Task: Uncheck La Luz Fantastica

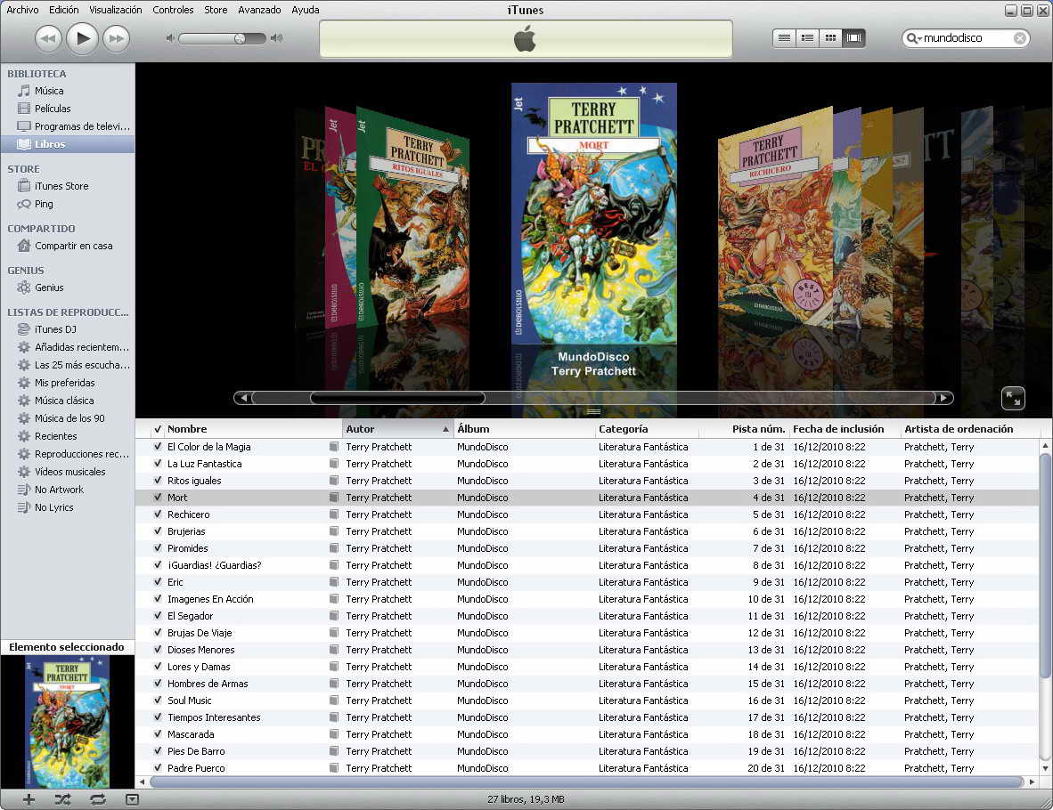Action: (158, 463)
